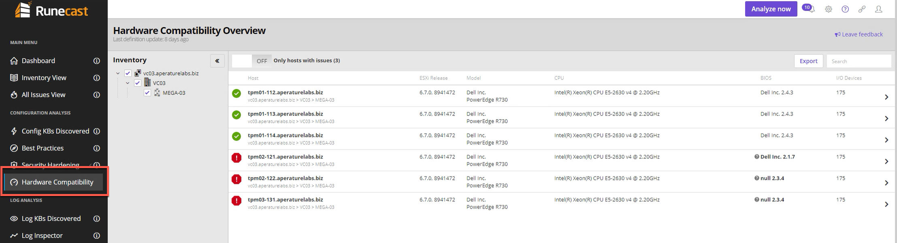Open Inventory View menu item
This screenshot has height=243, width=897.
[x=44, y=78]
